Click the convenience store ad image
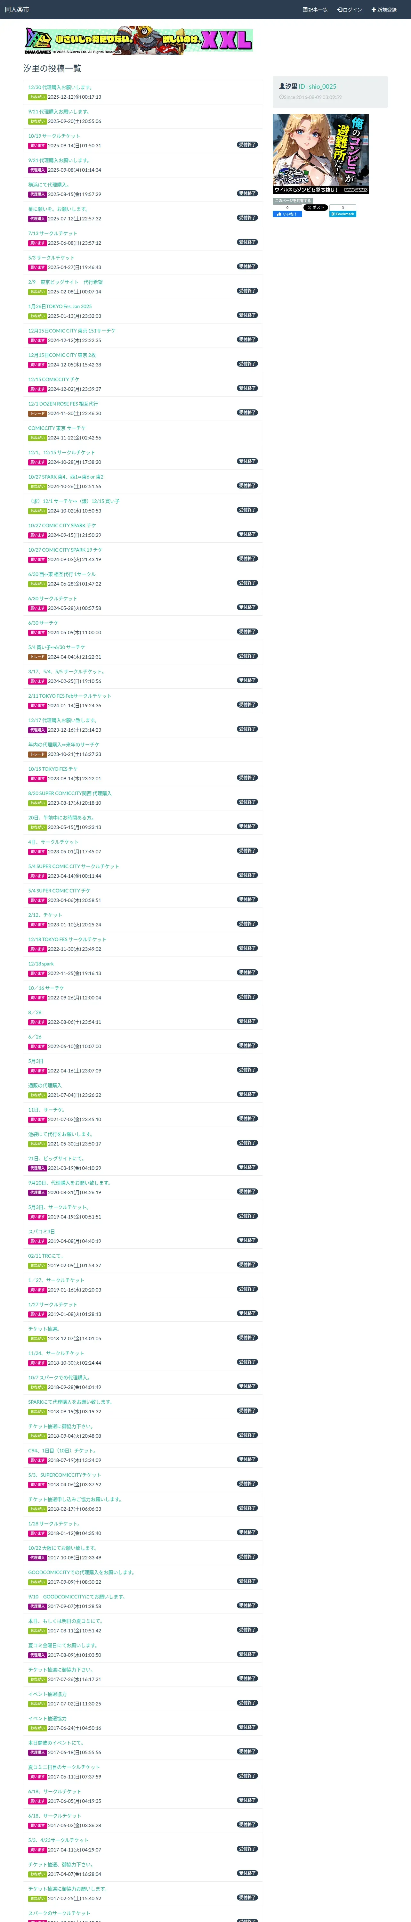Image resolution: width=411 pixels, height=1922 pixels. pyautogui.click(x=320, y=154)
